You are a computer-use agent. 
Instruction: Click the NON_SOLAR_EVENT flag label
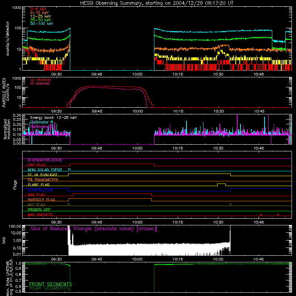pos(45,170)
